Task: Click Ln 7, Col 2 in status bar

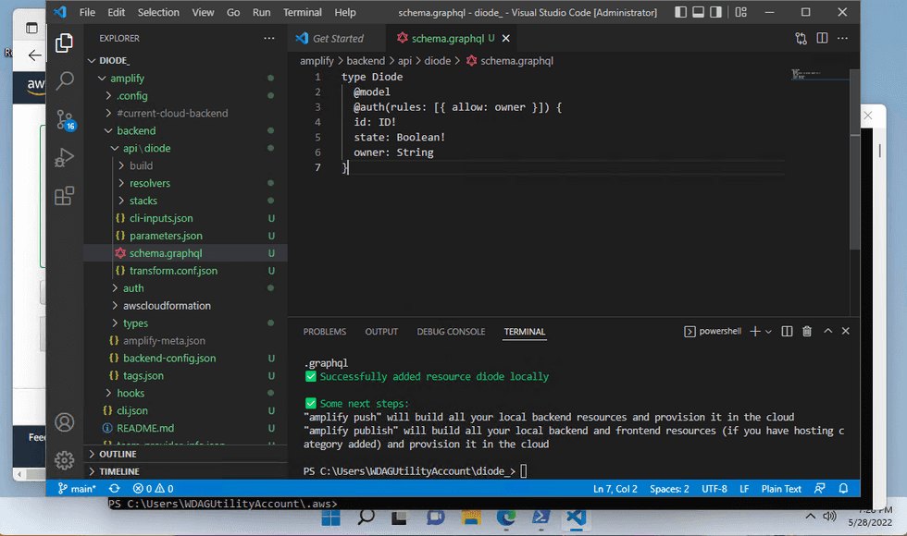Action: point(615,489)
